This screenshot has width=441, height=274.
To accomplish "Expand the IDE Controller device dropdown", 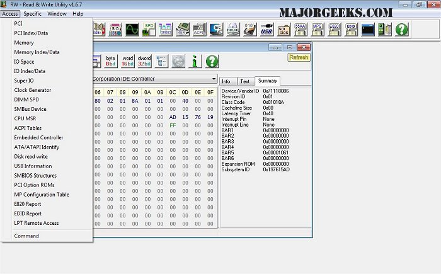I will tap(214, 79).
